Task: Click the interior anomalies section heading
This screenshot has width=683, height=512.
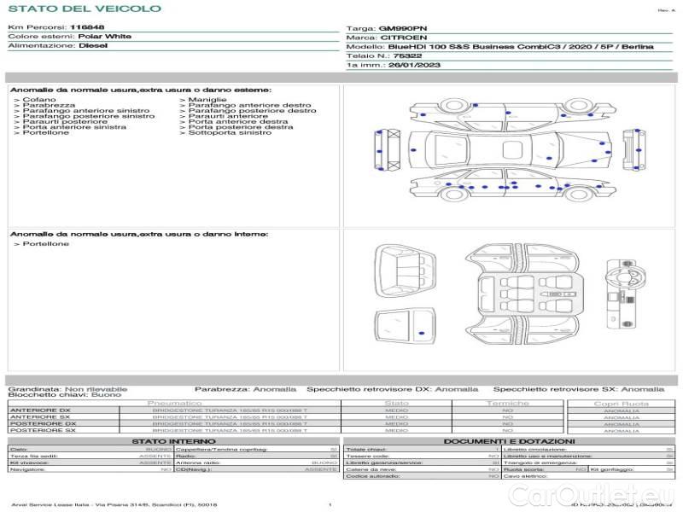Action: (x=139, y=234)
